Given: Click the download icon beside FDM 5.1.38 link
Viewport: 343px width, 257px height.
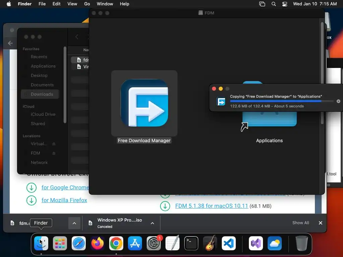Looking at the screenshot, I should click(165, 206).
